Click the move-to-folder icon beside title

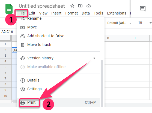click(x=80, y=6)
